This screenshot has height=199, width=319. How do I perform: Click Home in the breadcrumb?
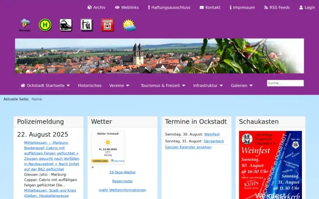[x=37, y=99]
